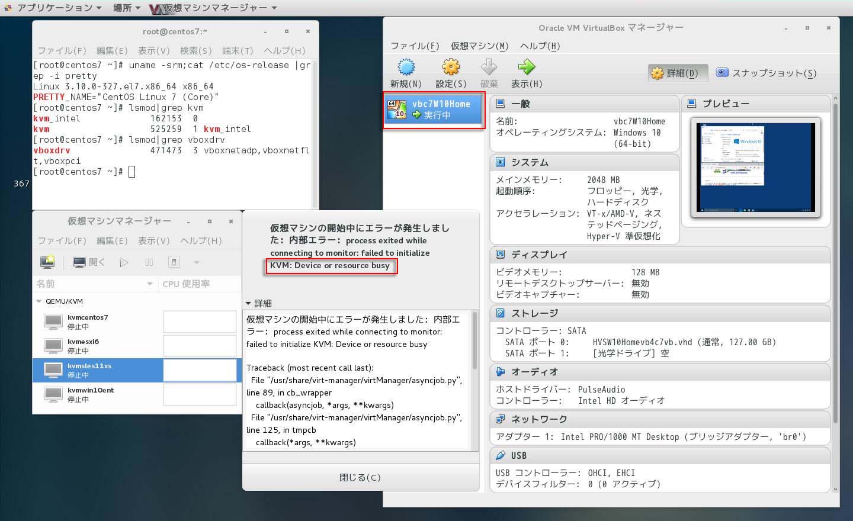This screenshot has width=853, height=521.
Task: Click HVSW10Homevb4c7vb.vhd storage entry text
Action: click(x=684, y=342)
